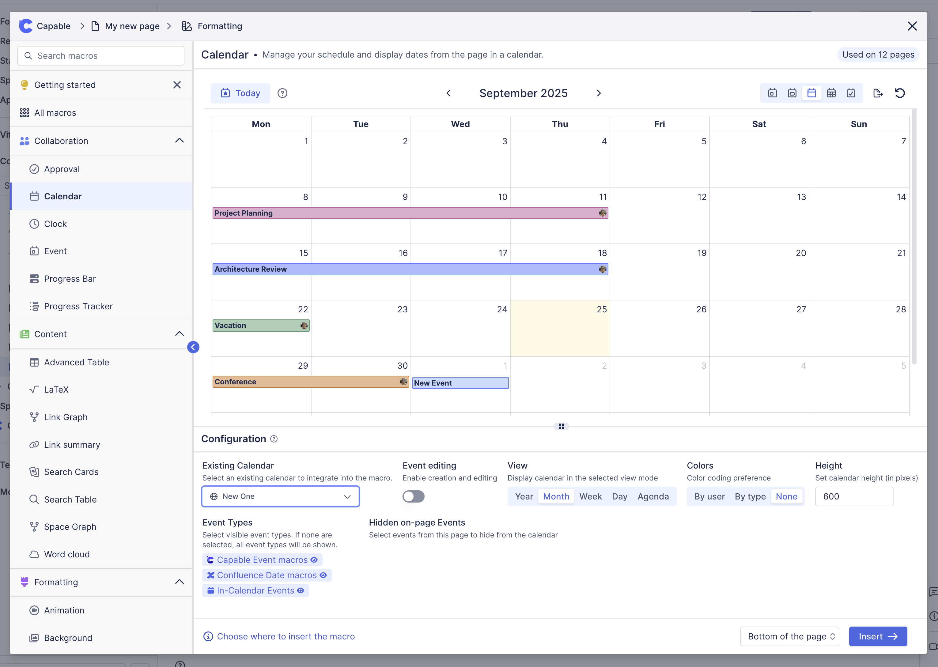Click the Search macros field

101,56
